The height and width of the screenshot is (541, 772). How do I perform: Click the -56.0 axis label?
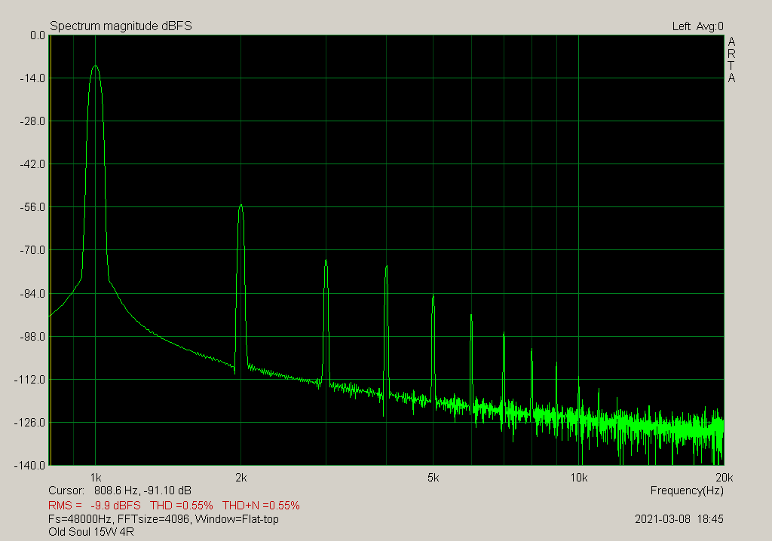32,207
